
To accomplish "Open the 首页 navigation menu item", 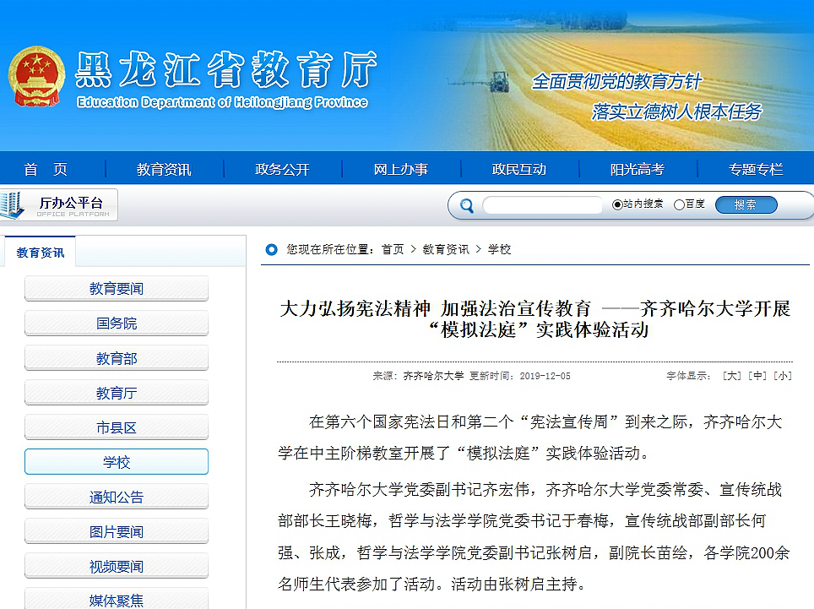I will (x=46, y=169).
